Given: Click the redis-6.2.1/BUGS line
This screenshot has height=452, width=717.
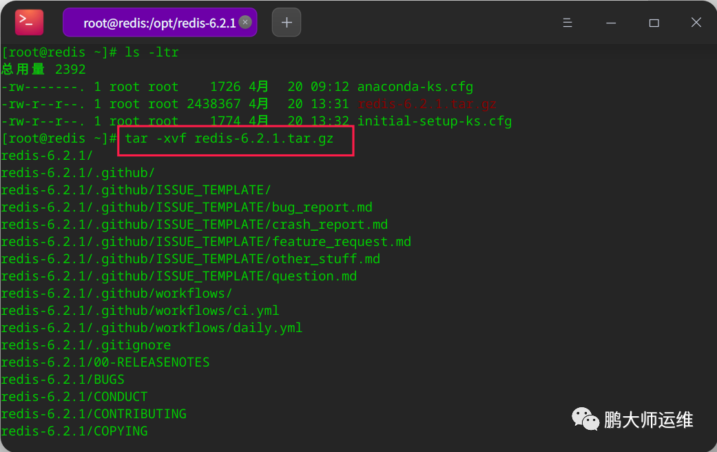Looking at the screenshot, I should click(x=63, y=380).
